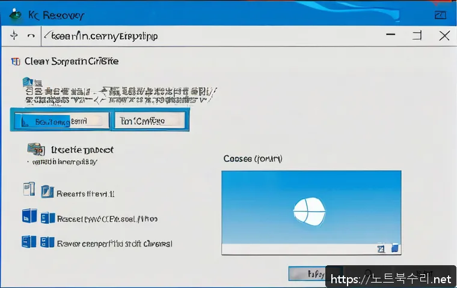Click the Coosee label above preview
Image resolution: width=457 pixels, height=288 pixels.
(253, 159)
